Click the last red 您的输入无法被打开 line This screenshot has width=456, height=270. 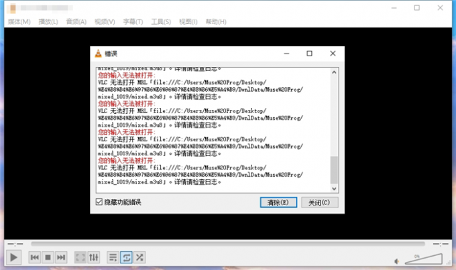coord(127,160)
